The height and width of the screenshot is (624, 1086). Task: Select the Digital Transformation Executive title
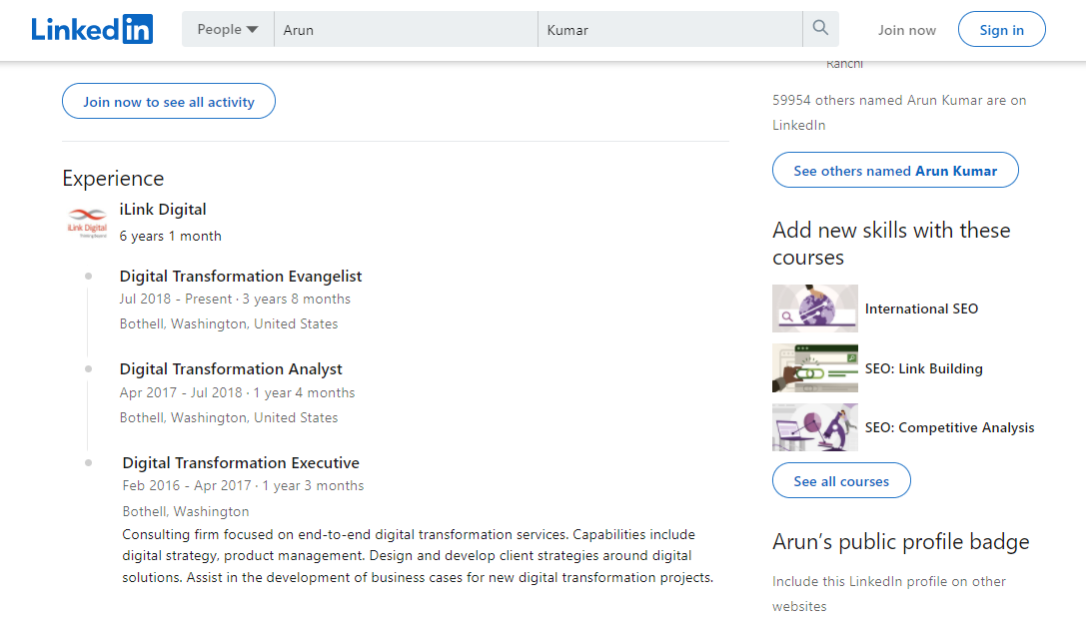(x=241, y=462)
